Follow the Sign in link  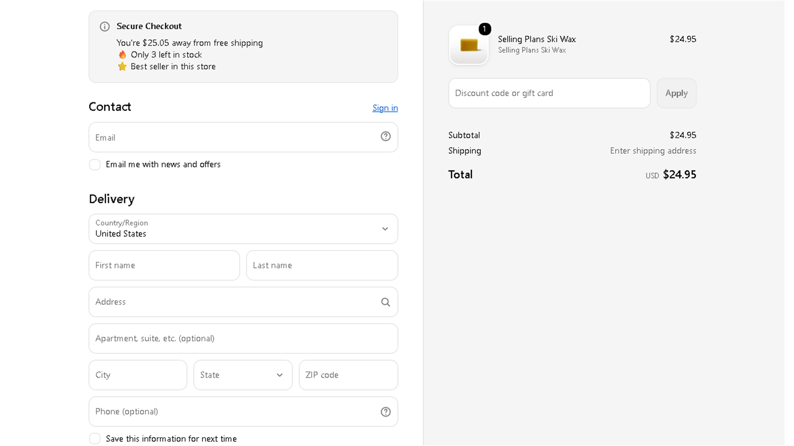(385, 108)
